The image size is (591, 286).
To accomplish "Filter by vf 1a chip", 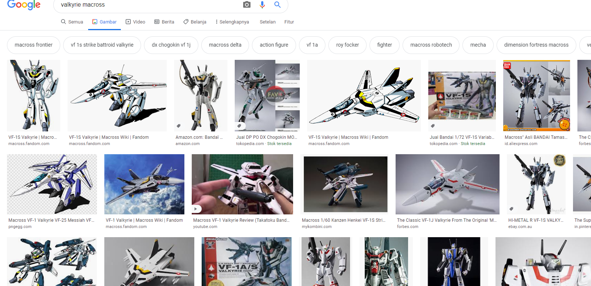I will [312, 45].
